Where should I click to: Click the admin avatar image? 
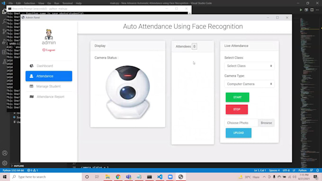point(49,34)
